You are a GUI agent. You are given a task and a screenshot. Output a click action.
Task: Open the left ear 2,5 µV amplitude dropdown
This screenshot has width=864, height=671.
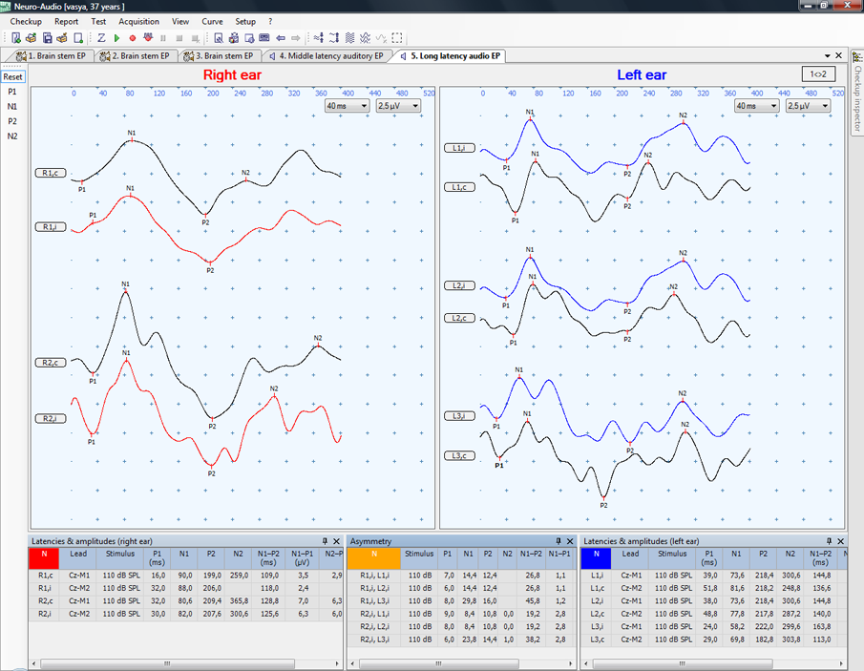(x=808, y=106)
